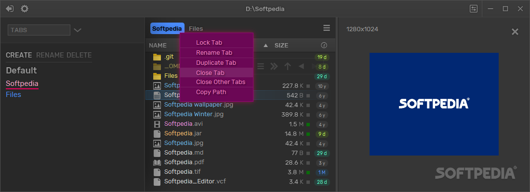Select file Softpedia_Editor.vcf
The width and height of the screenshot is (530, 192).
point(195,182)
